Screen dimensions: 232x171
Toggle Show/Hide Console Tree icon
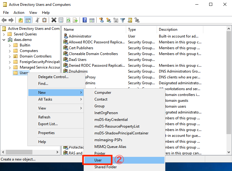(x=28, y=20)
